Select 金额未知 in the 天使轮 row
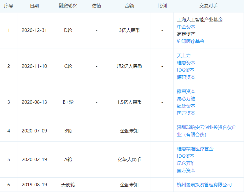The height and width of the screenshot is (193, 244). pos(129,185)
